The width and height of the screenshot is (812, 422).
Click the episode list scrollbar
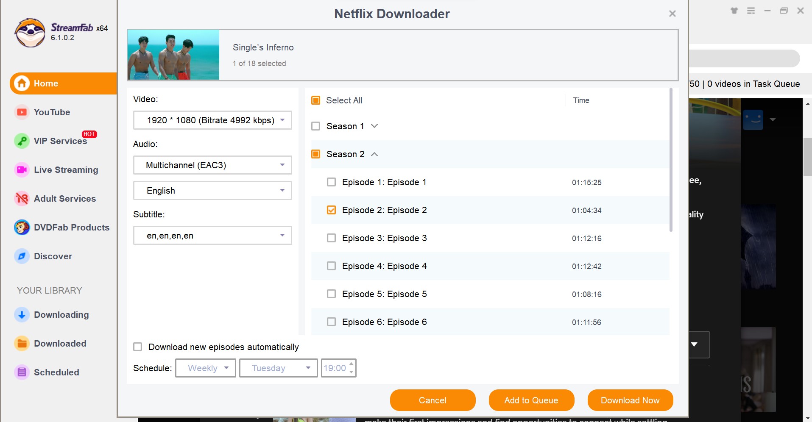tap(671, 160)
